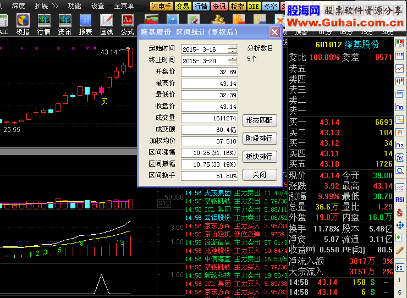This screenshot has height=298, width=407.
Task: Click the 成交量 field showing 1611274
Action: coord(210,118)
